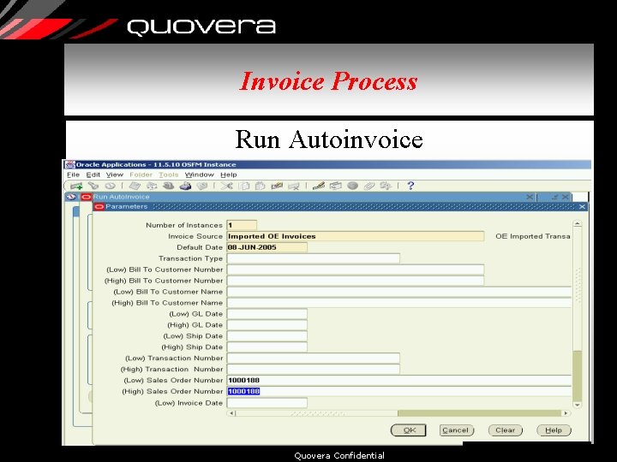Close the Parameters dialog window
Image resolution: width=617 pixels, height=462 pixels.
click(583, 207)
